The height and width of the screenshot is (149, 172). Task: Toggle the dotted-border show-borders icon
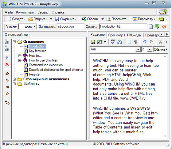click(x=129, y=42)
